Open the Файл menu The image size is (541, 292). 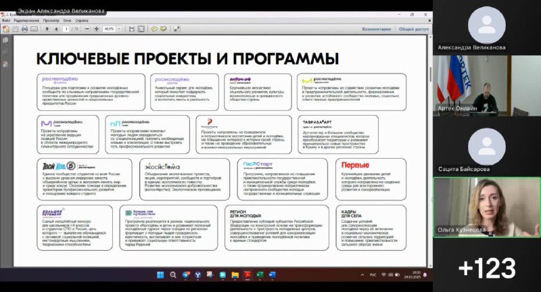click(6, 21)
